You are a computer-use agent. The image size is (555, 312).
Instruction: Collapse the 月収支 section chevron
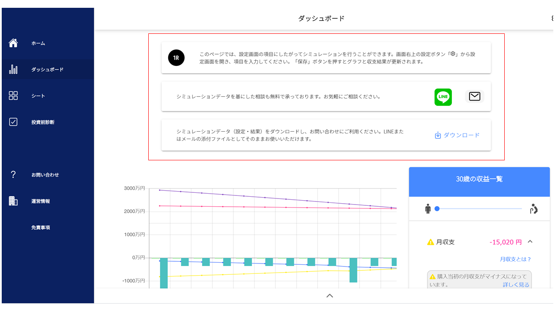tap(530, 242)
